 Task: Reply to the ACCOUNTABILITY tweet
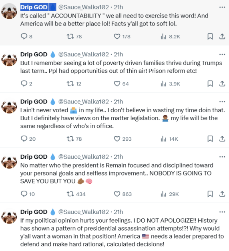[26, 36]
